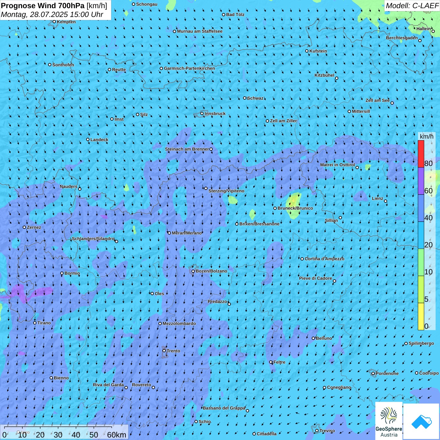Viewport: 440px width, 440px height.
Task: Click the 'Zell am Ziller' label
Action: (283, 121)
